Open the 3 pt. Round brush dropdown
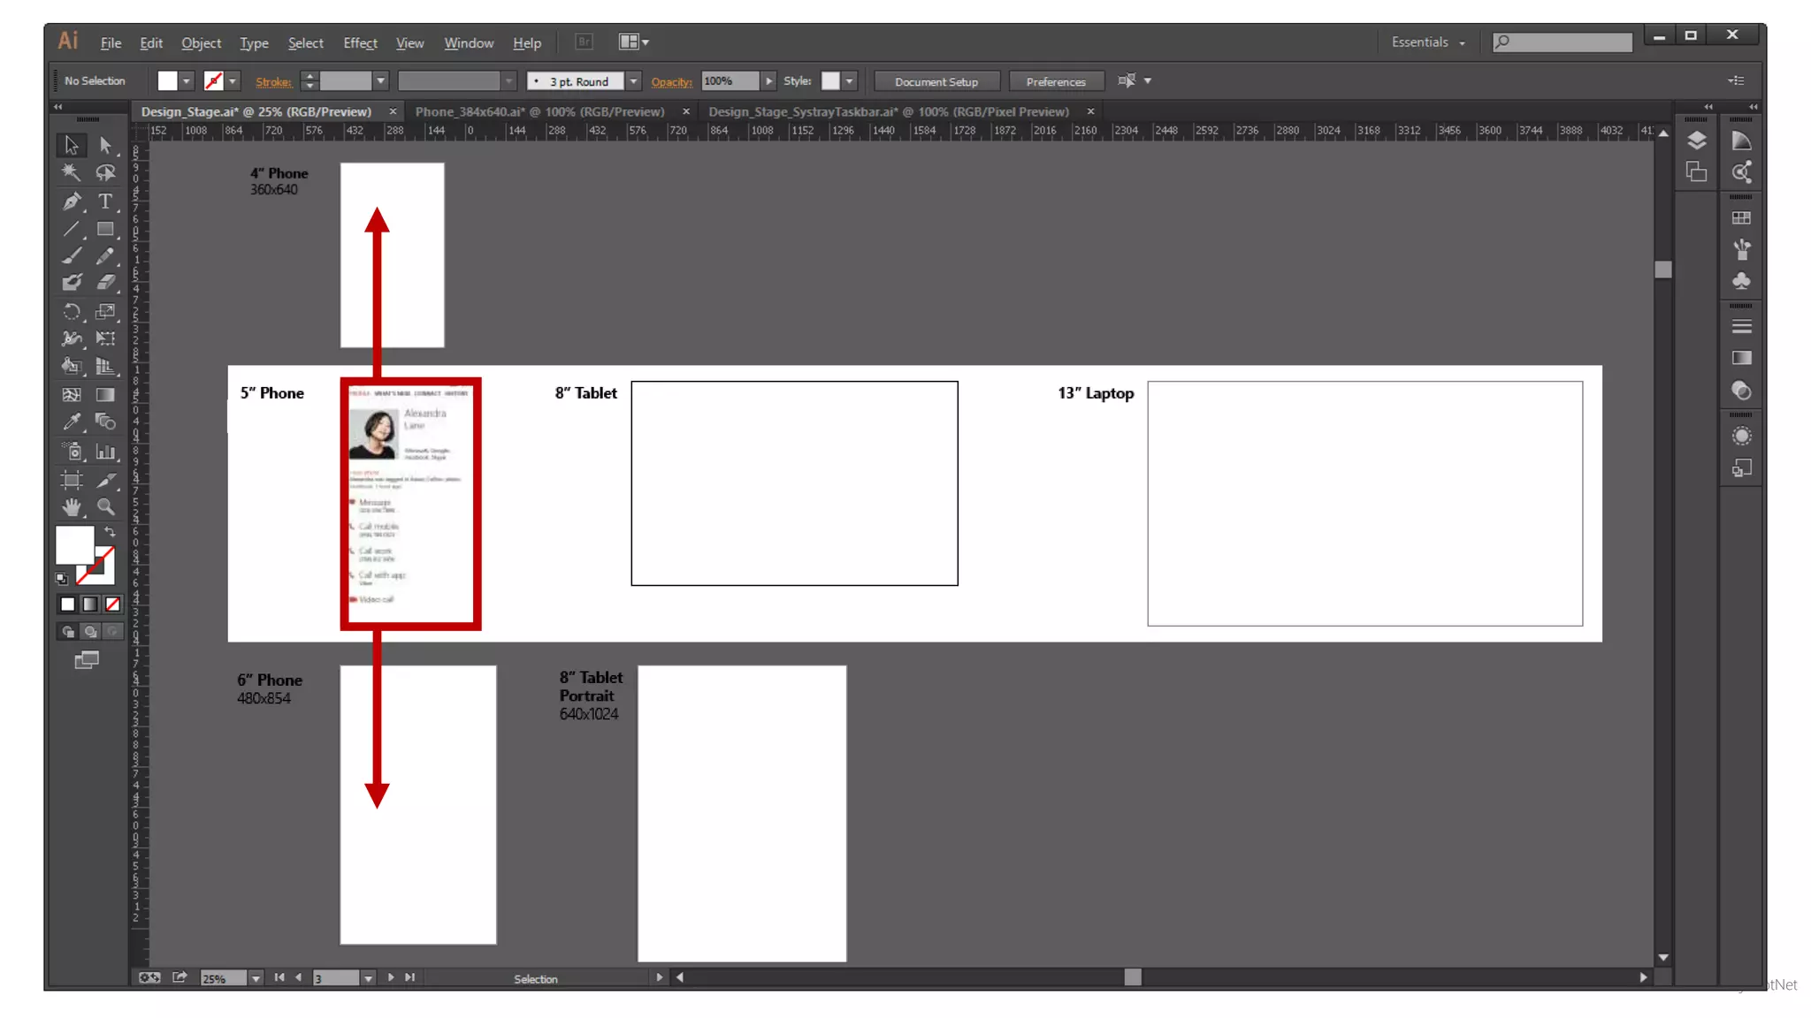1811x1018 pixels. tap(633, 81)
